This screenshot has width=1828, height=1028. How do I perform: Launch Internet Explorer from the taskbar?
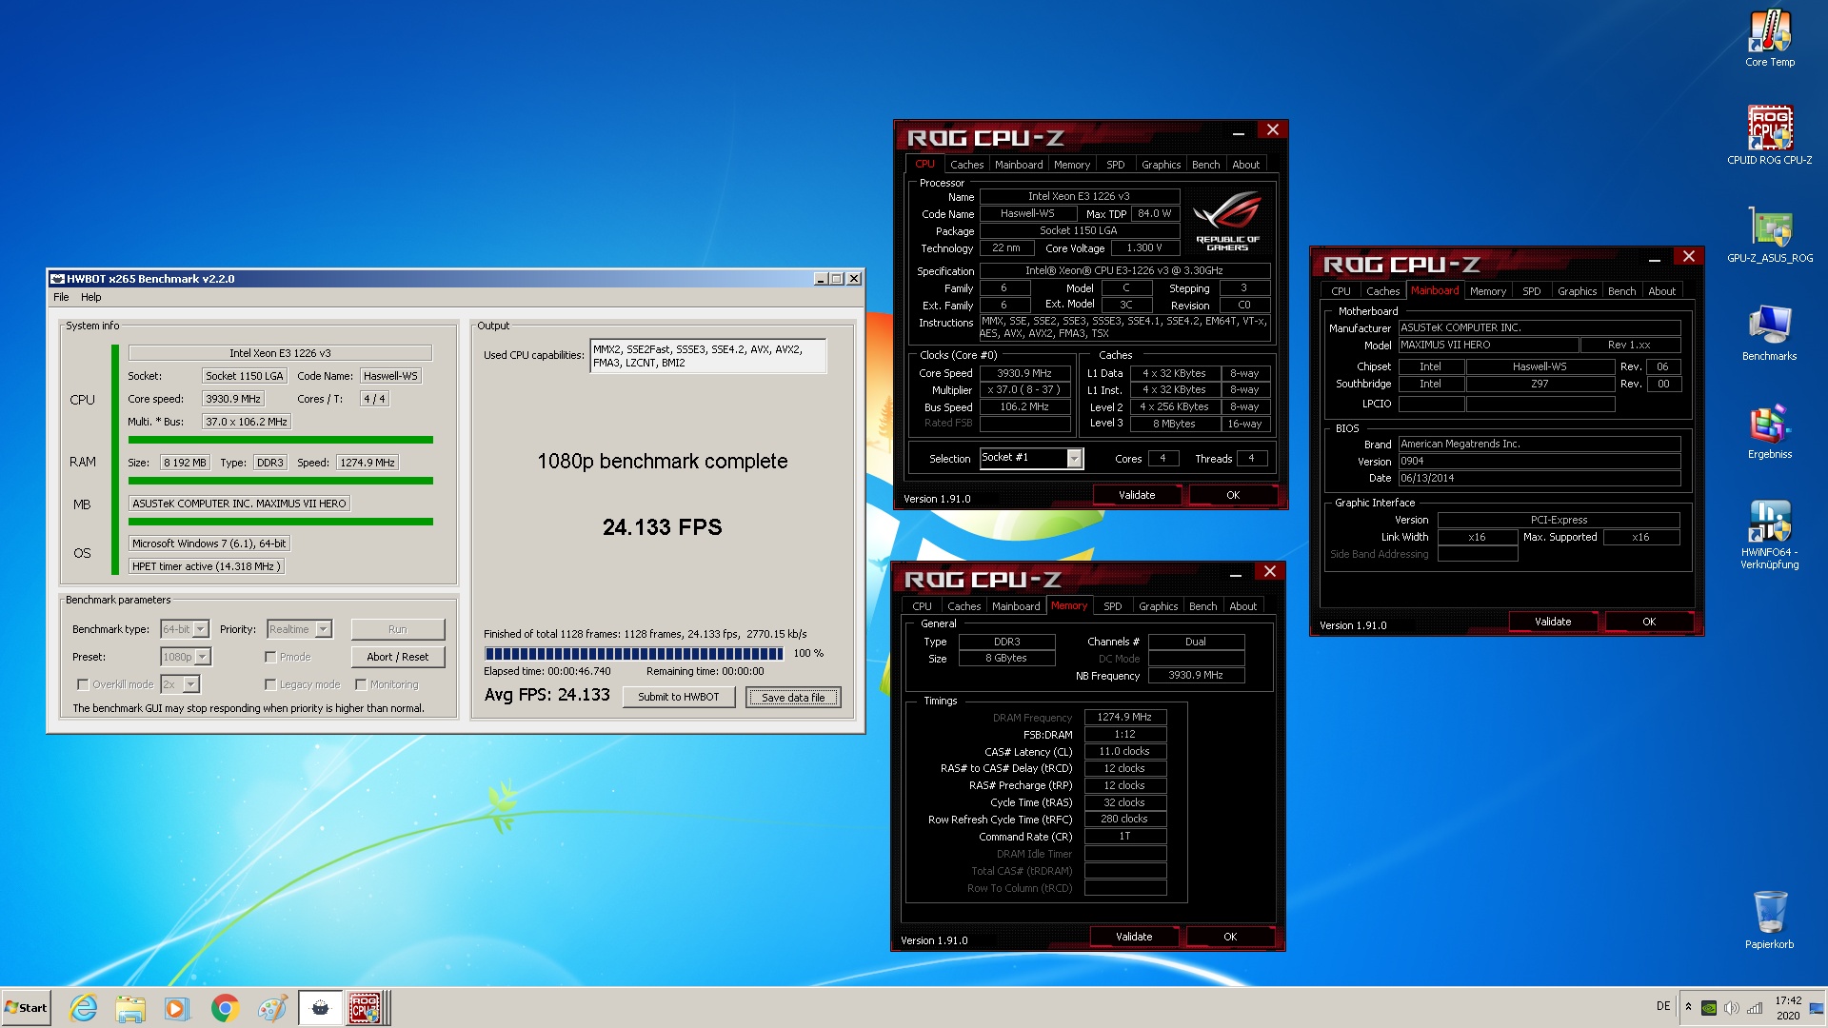click(x=84, y=1008)
